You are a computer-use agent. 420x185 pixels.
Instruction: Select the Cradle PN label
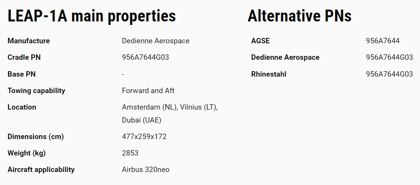24,57
